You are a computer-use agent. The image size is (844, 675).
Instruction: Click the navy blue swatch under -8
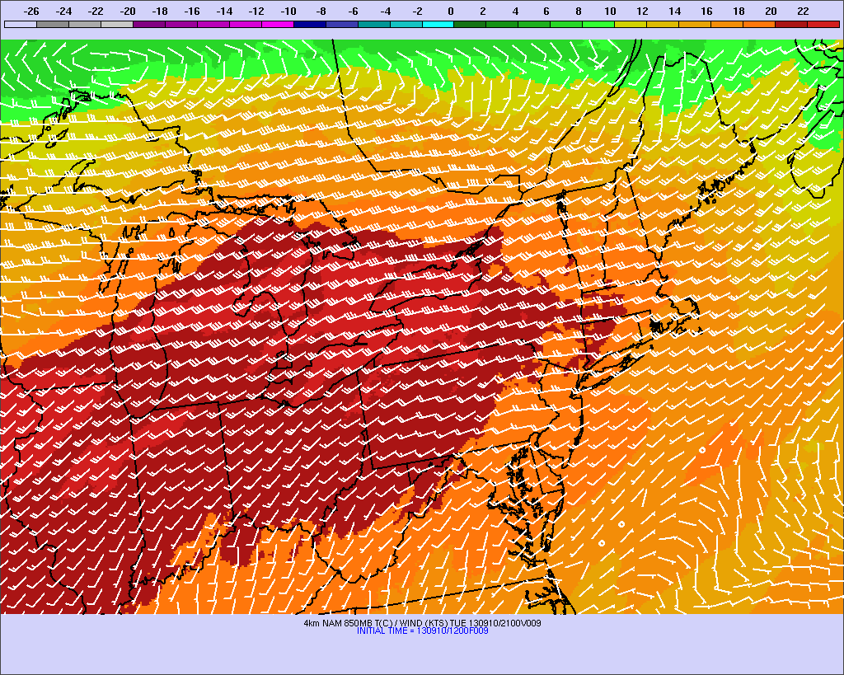(x=310, y=25)
